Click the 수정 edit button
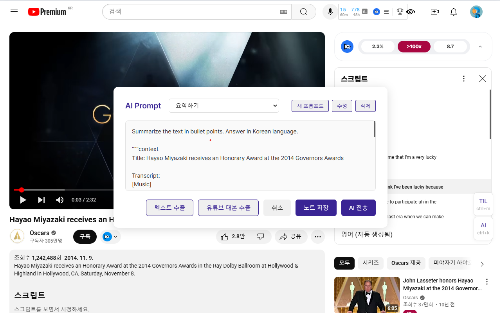The width and height of the screenshot is (501, 313). [342, 106]
